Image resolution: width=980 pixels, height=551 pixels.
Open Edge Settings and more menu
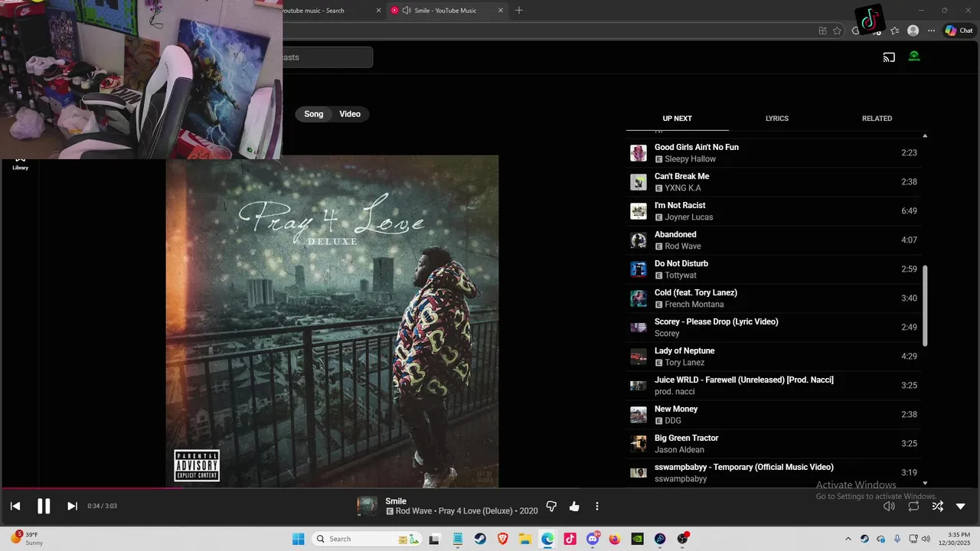coord(931,31)
